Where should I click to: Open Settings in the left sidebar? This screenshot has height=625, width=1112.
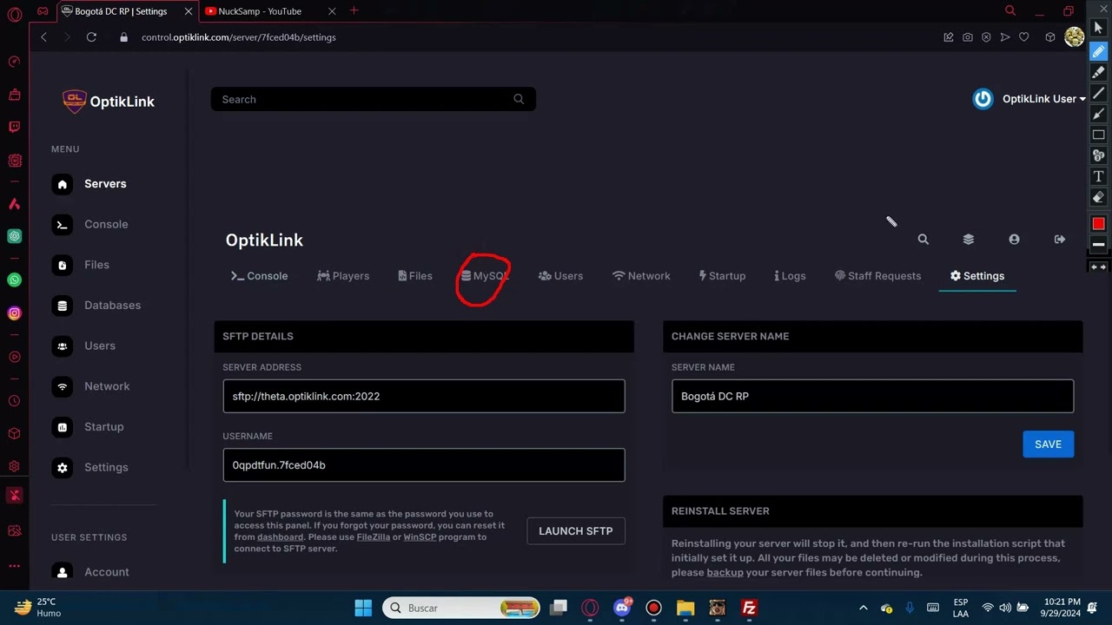click(x=89, y=467)
